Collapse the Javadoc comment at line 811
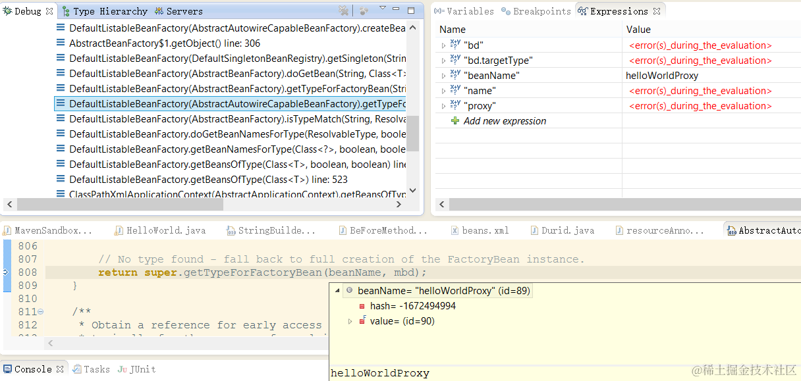This screenshot has width=801, height=381. (41, 312)
